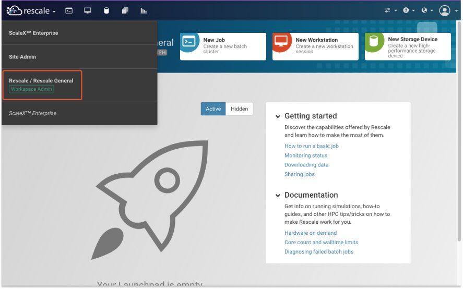Collapse the Getting started section
This screenshot has width=463, height=289.
click(x=278, y=116)
